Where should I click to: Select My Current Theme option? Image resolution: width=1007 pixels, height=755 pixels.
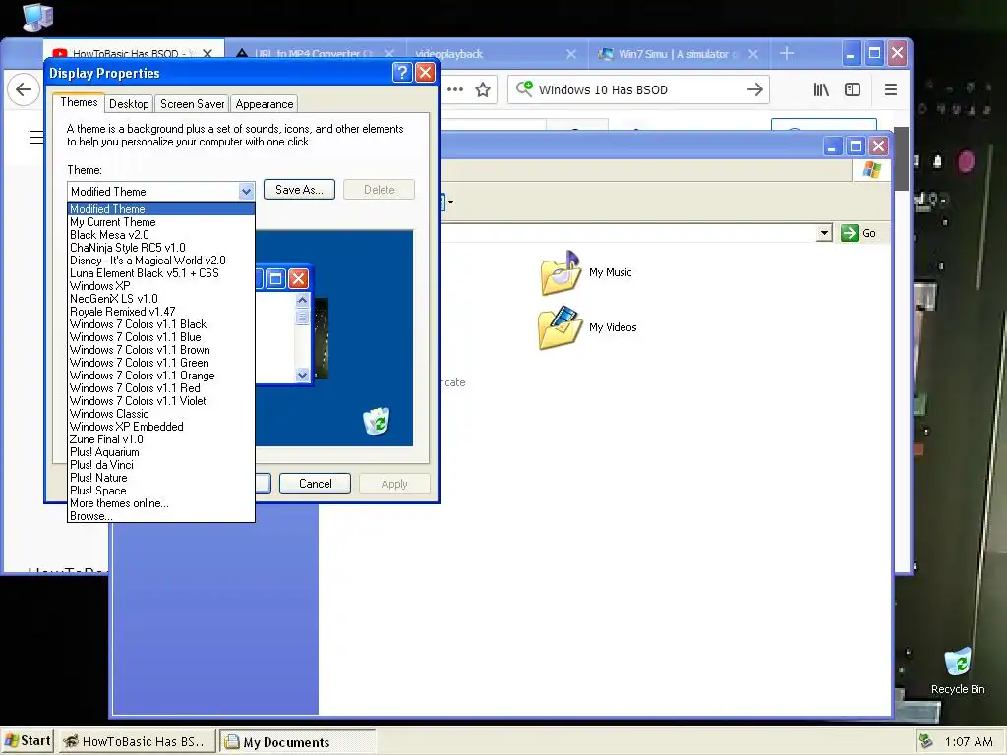pos(161,222)
